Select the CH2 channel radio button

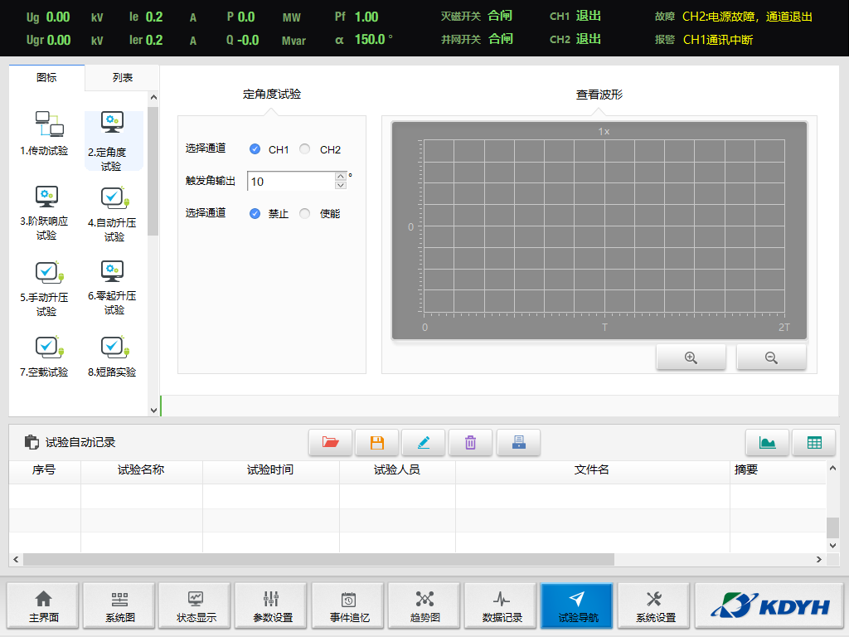click(x=305, y=149)
